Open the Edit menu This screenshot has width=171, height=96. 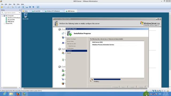6,4
